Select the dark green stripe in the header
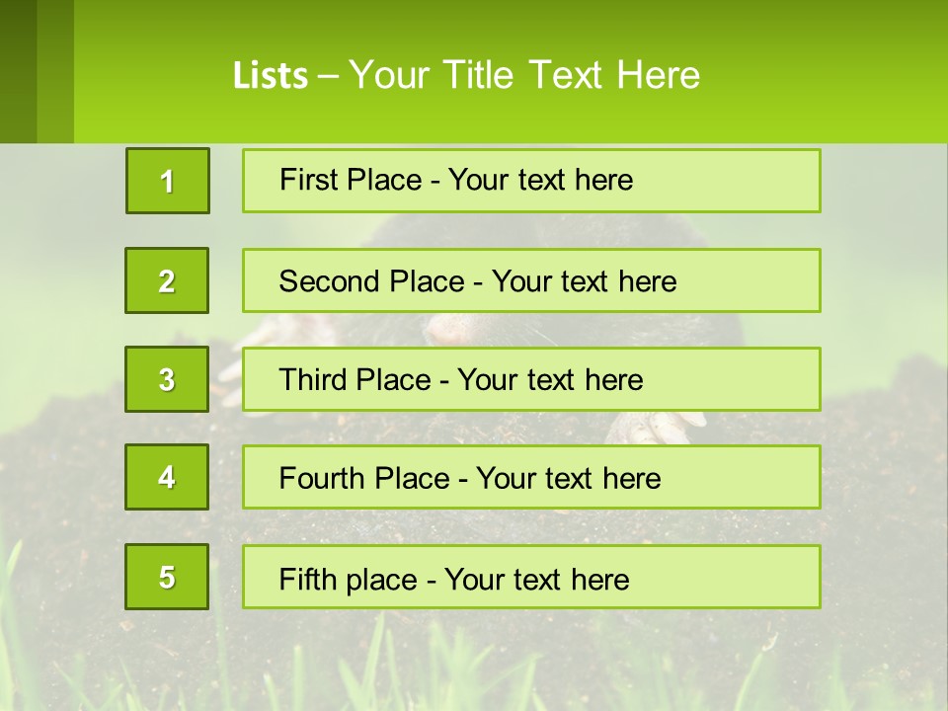The width and height of the screenshot is (948, 711). click(18, 71)
